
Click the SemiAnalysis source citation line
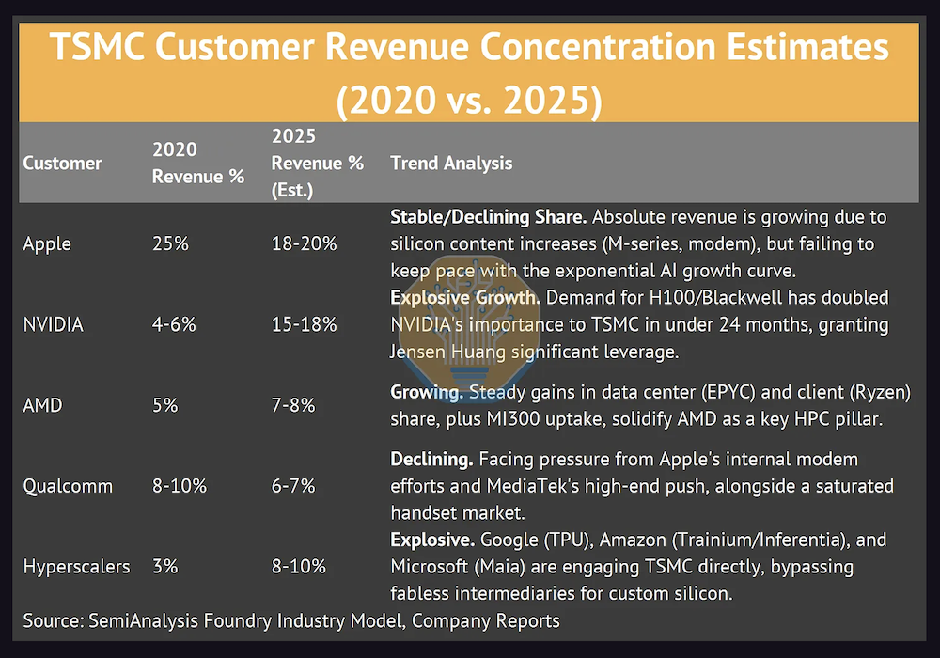pos(291,620)
